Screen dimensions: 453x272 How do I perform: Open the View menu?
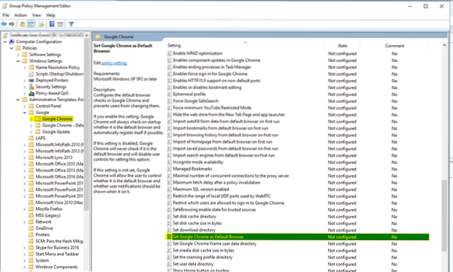(x=36, y=14)
